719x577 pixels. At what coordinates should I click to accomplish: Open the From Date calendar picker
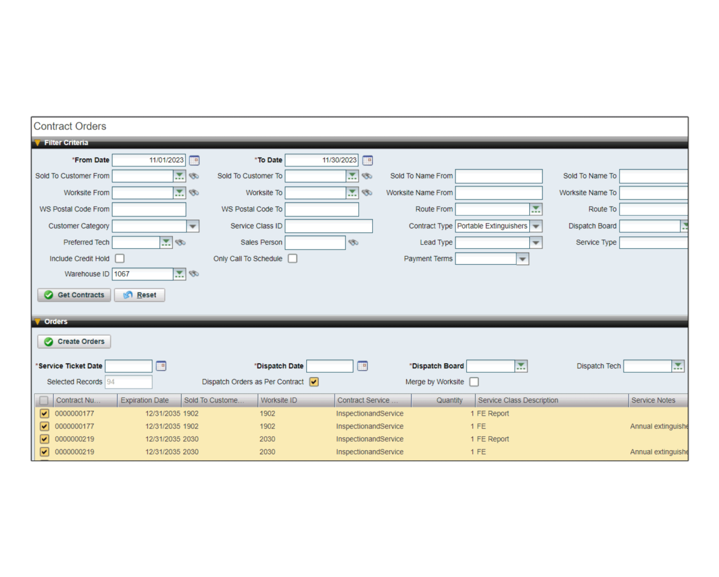[194, 161]
